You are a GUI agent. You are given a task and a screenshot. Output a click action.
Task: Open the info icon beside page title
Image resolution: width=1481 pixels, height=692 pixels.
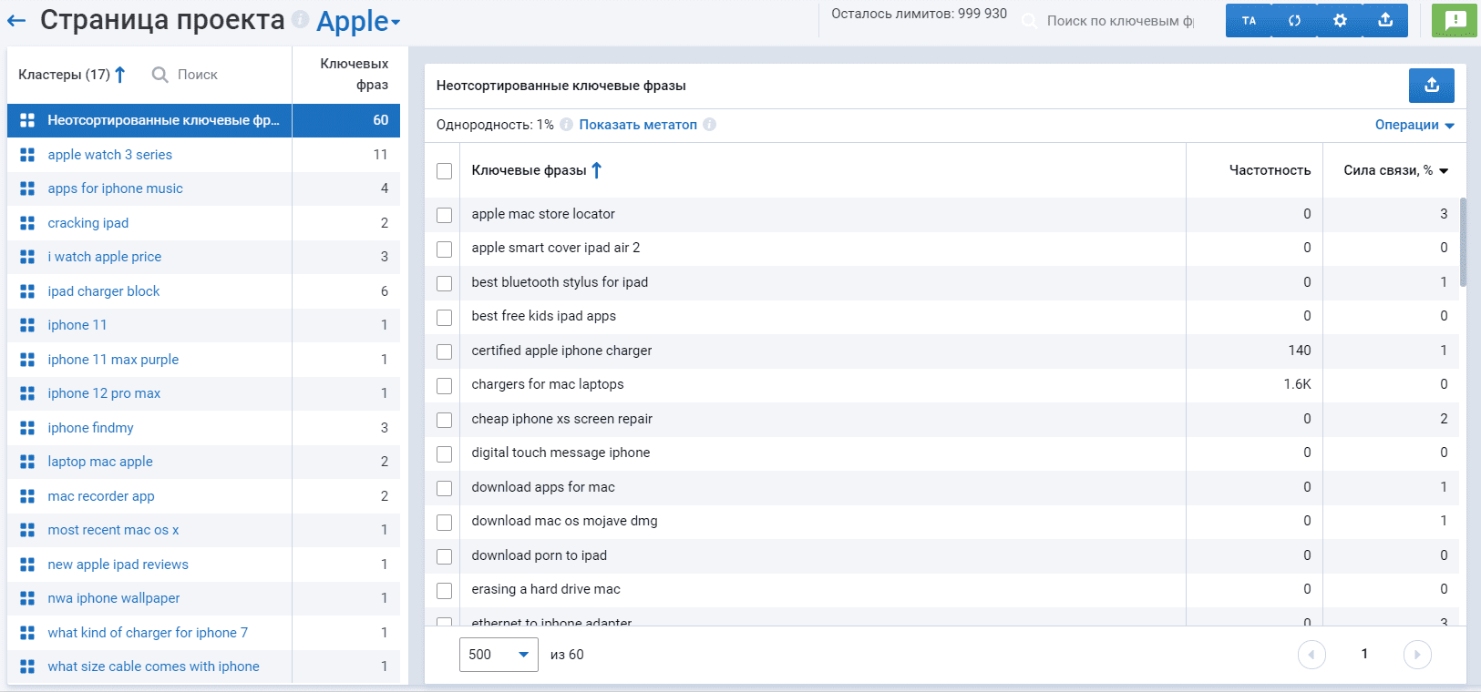301,20
